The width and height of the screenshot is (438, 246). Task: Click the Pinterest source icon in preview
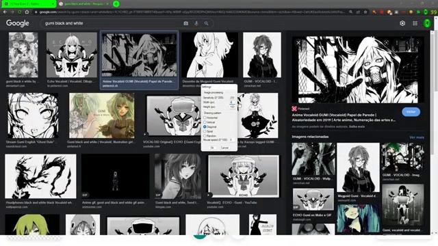click(x=294, y=109)
